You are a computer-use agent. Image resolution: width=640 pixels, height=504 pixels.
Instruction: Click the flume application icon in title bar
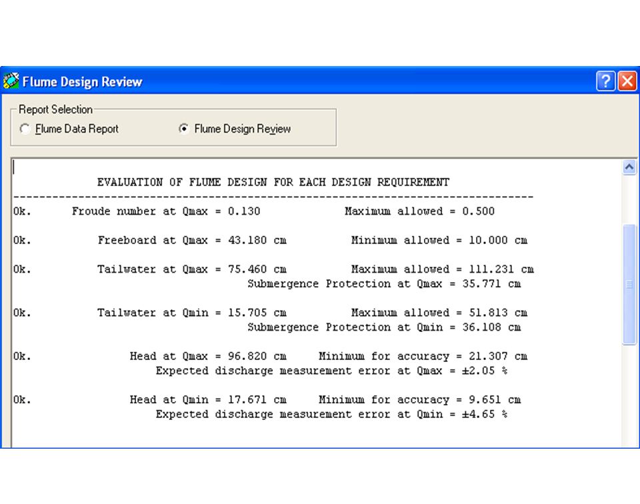(x=11, y=81)
